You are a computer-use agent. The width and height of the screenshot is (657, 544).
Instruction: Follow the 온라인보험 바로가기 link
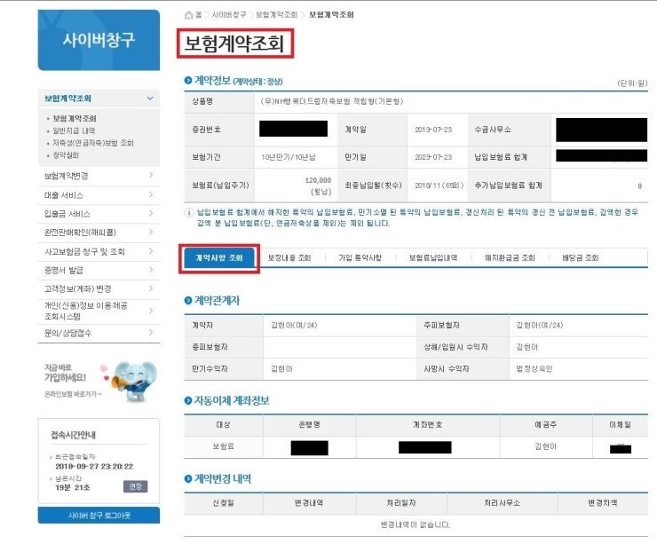point(73,394)
